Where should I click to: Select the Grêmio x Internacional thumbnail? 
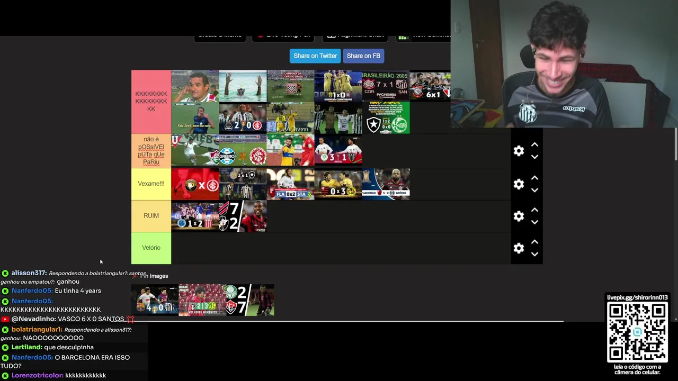[243, 150]
